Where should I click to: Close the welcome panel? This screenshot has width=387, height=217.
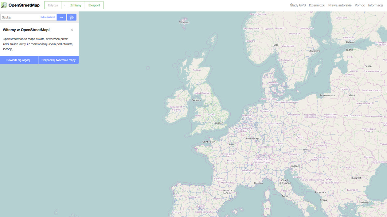click(x=72, y=30)
